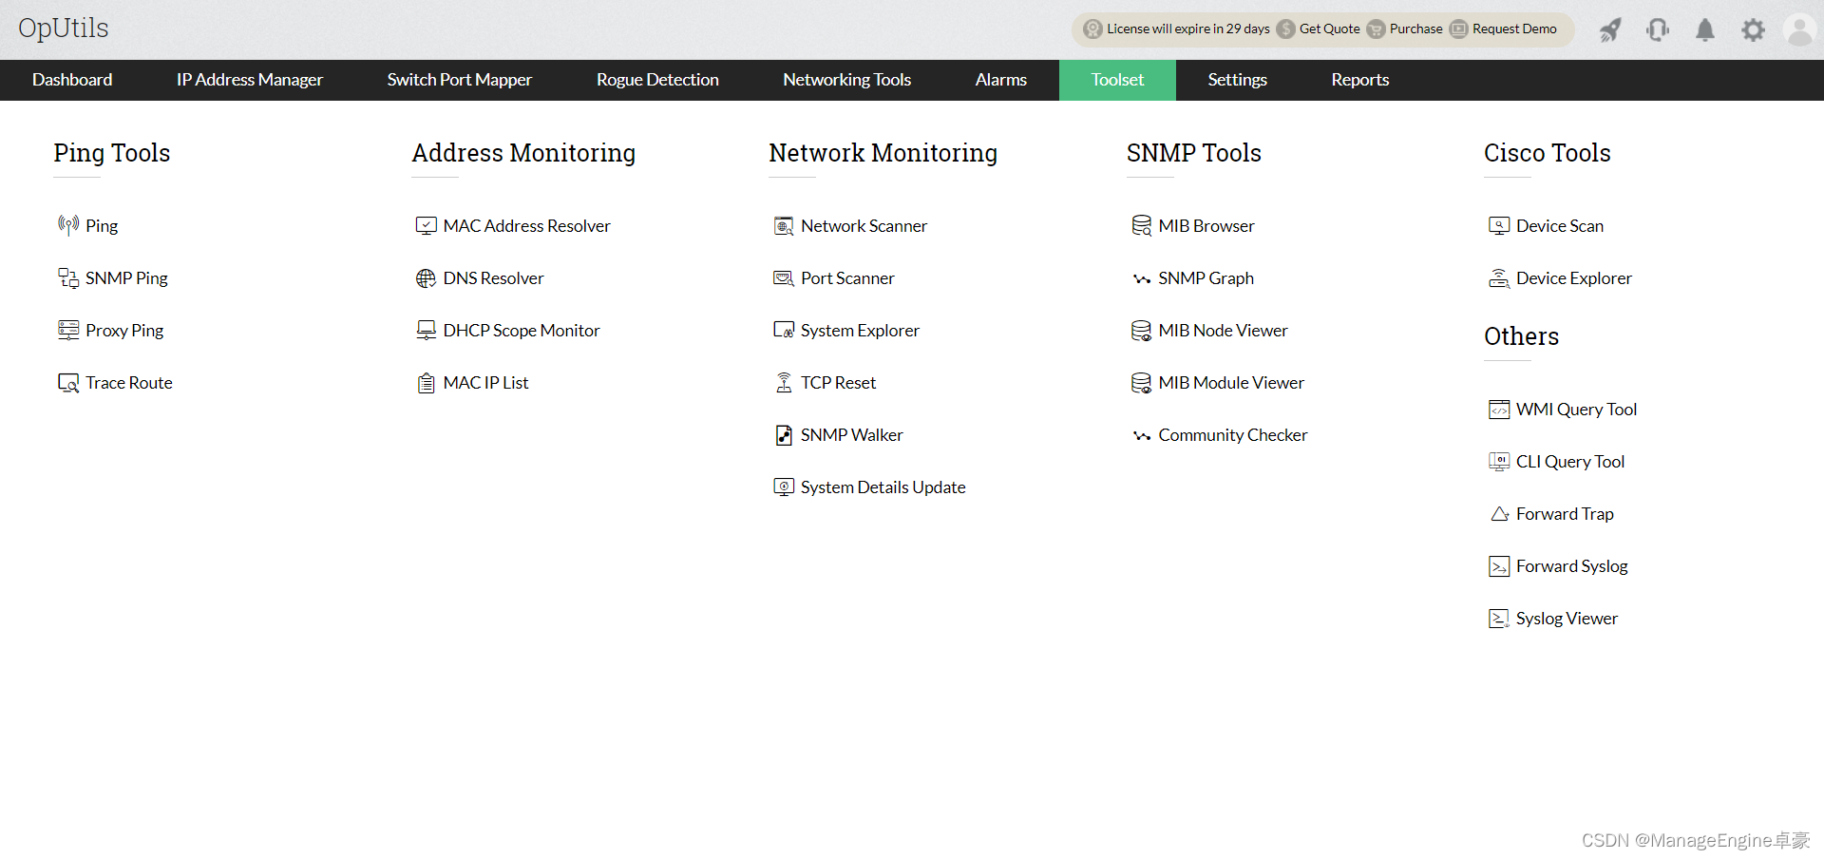Open the Forward Trap link
This screenshot has width=1824, height=859.
[1565, 513]
